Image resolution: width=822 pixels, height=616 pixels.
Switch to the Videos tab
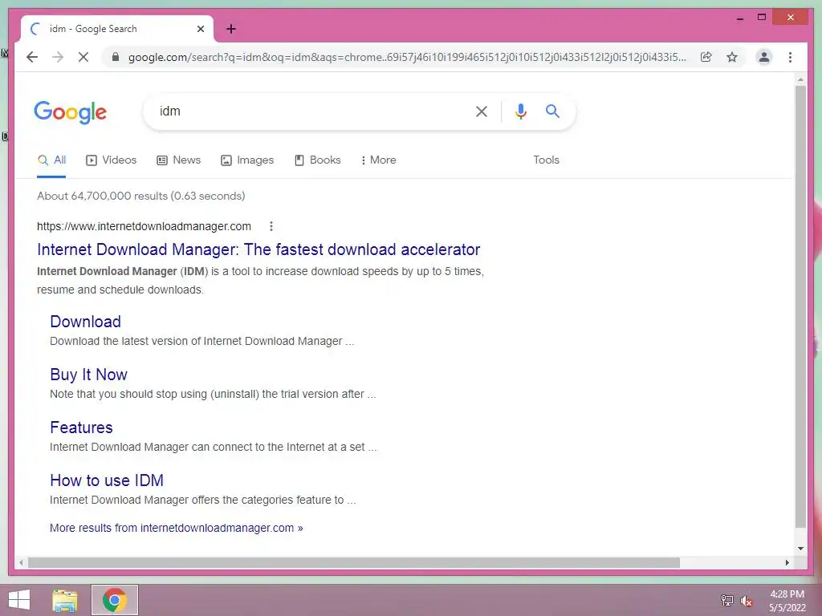coord(111,160)
